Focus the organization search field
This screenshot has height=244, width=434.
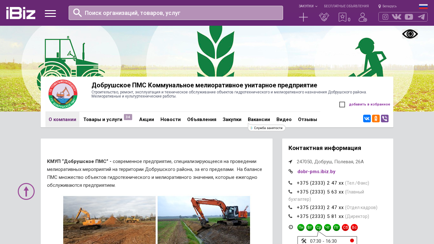coord(176,13)
